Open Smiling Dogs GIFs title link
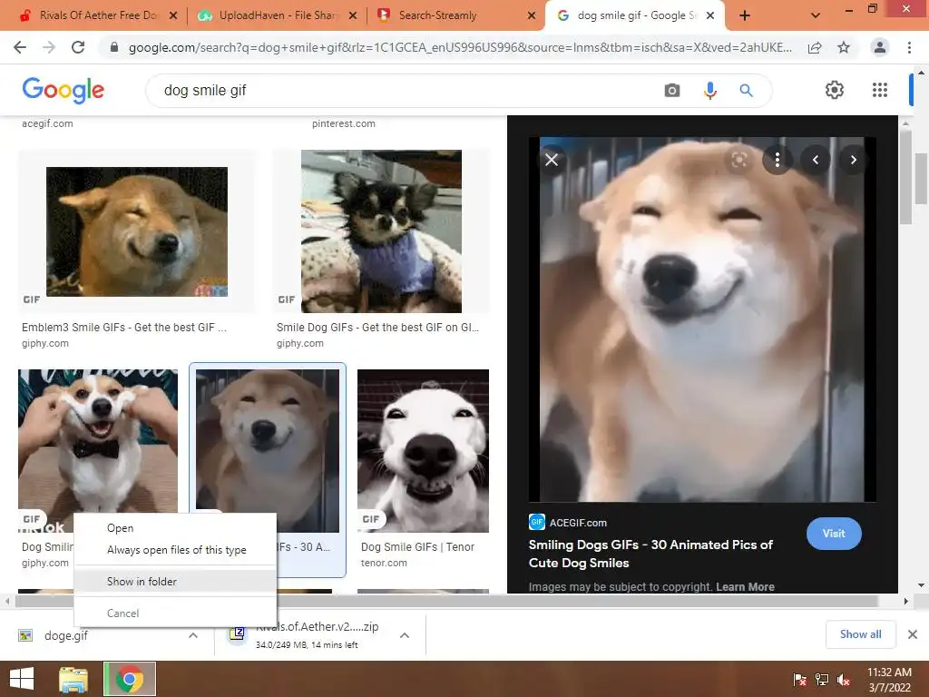Viewport: 929px width, 697px height. 650,554
